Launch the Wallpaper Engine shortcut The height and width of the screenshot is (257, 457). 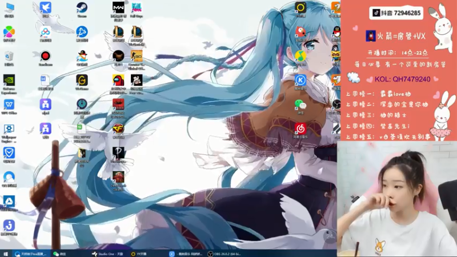(9, 133)
